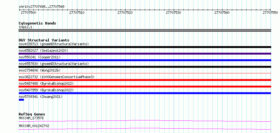
Task: Click ruler tick label 27707550
Action: tap(270, 13)
